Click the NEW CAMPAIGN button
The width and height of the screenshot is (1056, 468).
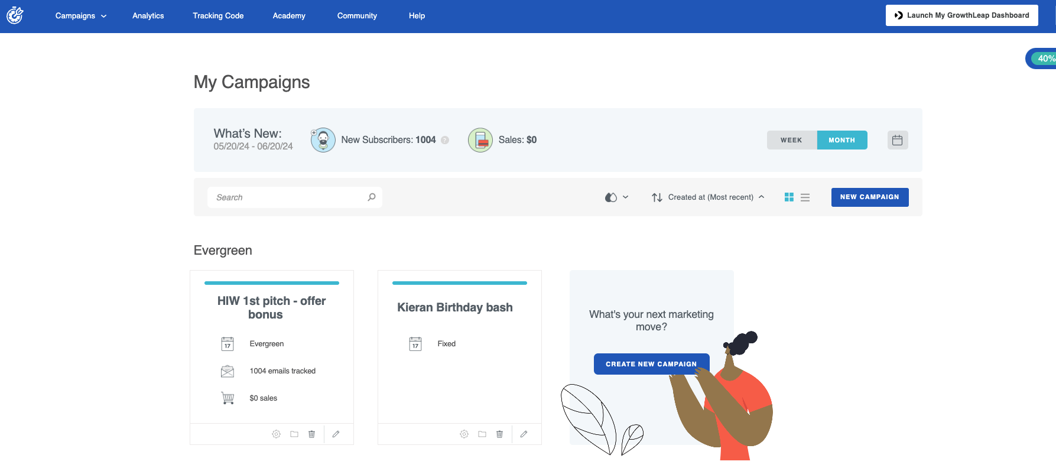869,197
